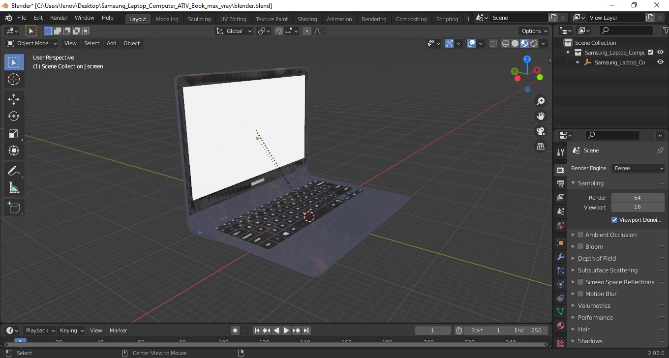The image size is (669, 358).
Task: Click the Pan view hand icon
Action: tap(541, 116)
